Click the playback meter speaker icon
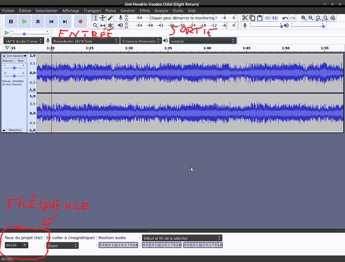Viewport: 345px width, 262px height. (121, 25)
